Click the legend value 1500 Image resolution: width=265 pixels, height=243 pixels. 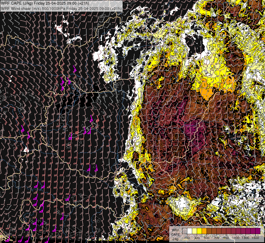[x=255, y=238]
